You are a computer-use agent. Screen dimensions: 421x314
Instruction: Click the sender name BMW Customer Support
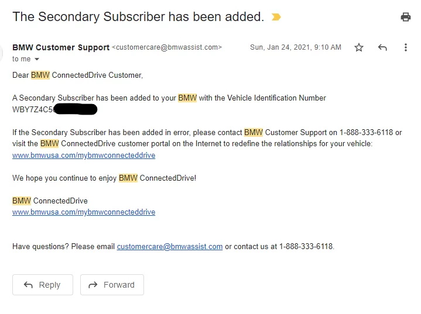point(61,47)
